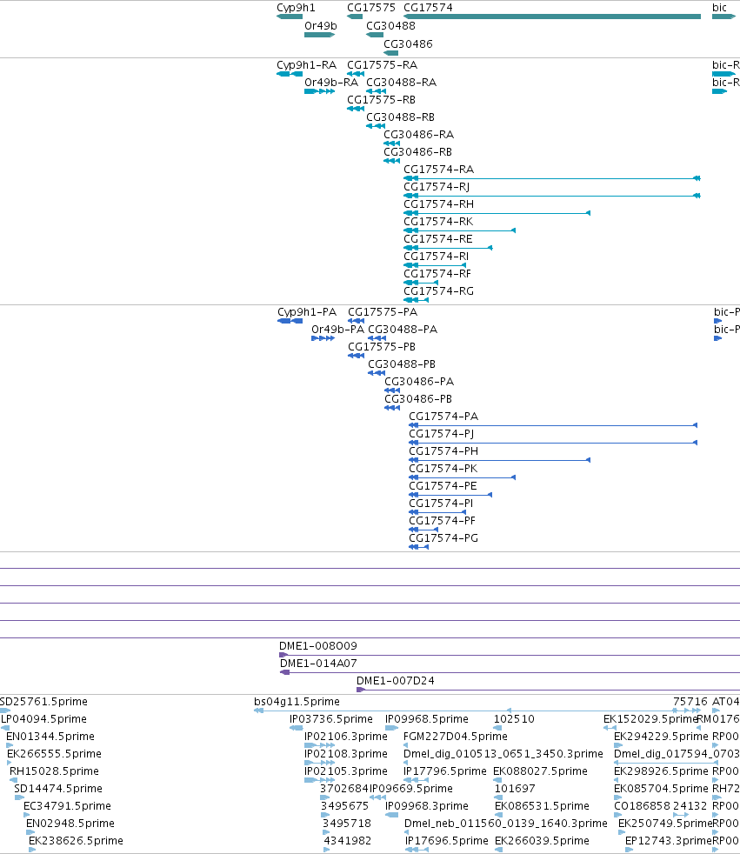Click the 102510 EST label
This screenshot has height=854, width=740.
point(514,719)
